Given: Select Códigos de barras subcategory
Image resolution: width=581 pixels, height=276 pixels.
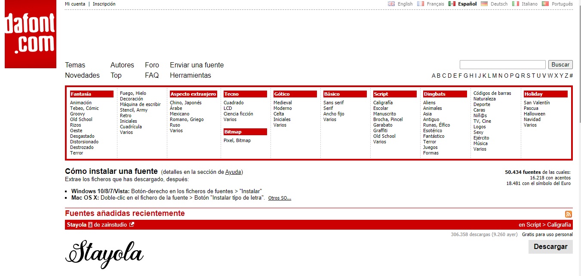Looking at the screenshot, I should pyautogui.click(x=492, y=93).
